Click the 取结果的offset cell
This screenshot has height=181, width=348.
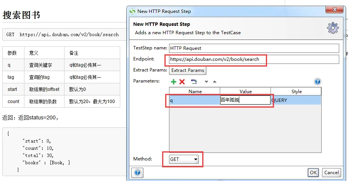[44, 89]
